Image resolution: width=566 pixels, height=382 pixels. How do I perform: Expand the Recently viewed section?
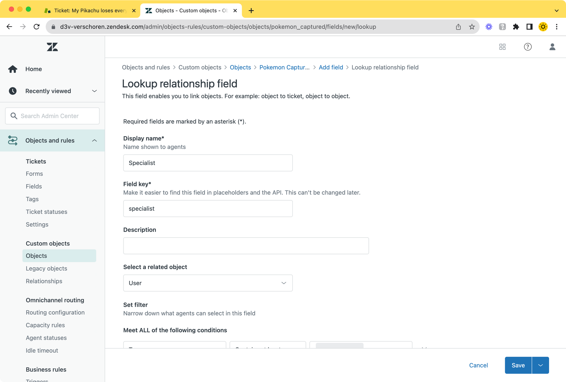tap(94, 91)
